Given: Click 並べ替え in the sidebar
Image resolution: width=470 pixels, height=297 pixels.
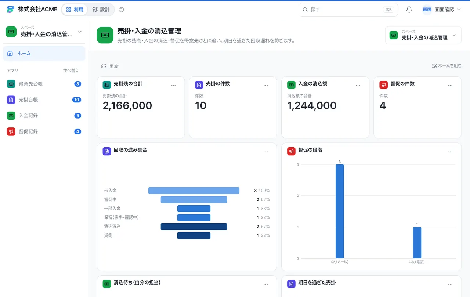Looking at the screenshot, I should (x=71, y=70).
